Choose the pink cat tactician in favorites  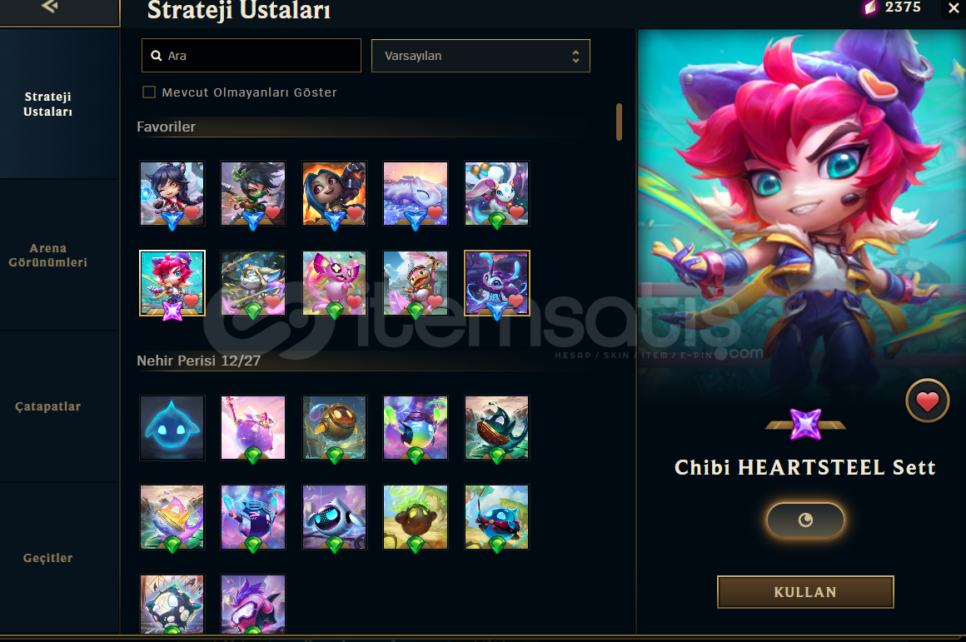click(335, 283)
